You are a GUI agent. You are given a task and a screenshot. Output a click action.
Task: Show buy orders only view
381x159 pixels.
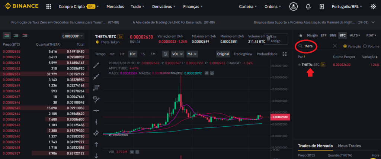point(16,36)
